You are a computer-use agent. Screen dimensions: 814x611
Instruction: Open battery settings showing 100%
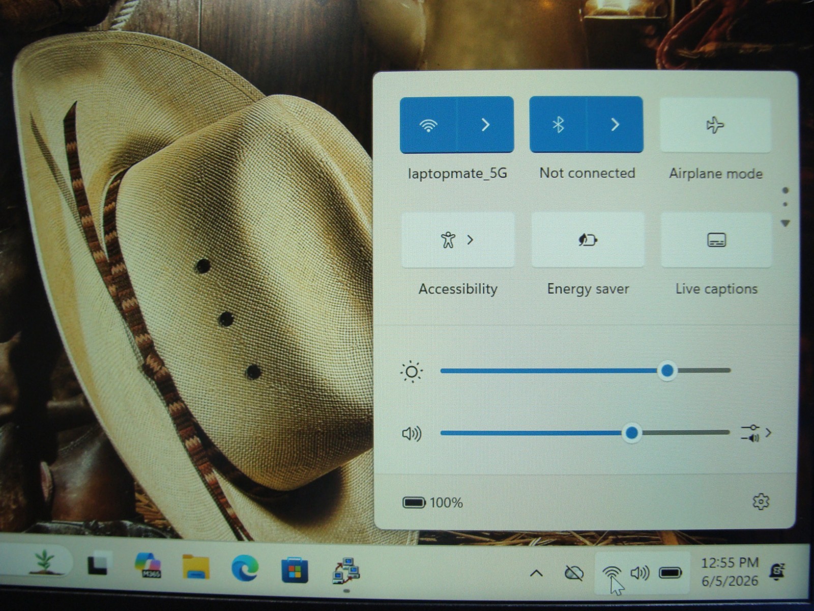click(x=432, y=503)
